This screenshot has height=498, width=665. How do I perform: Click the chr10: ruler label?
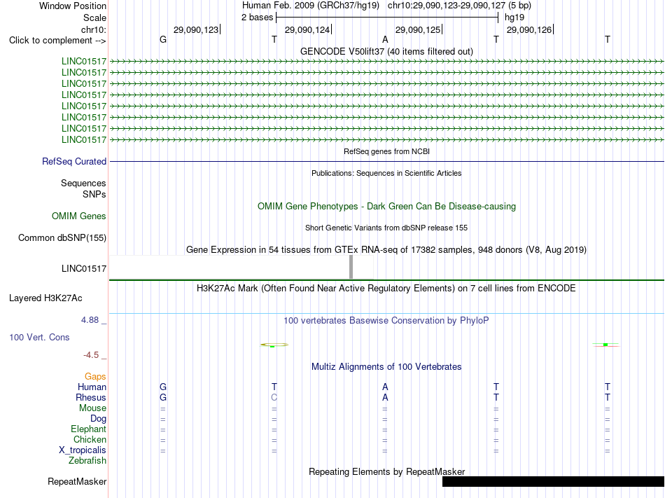tap(93, 29)
